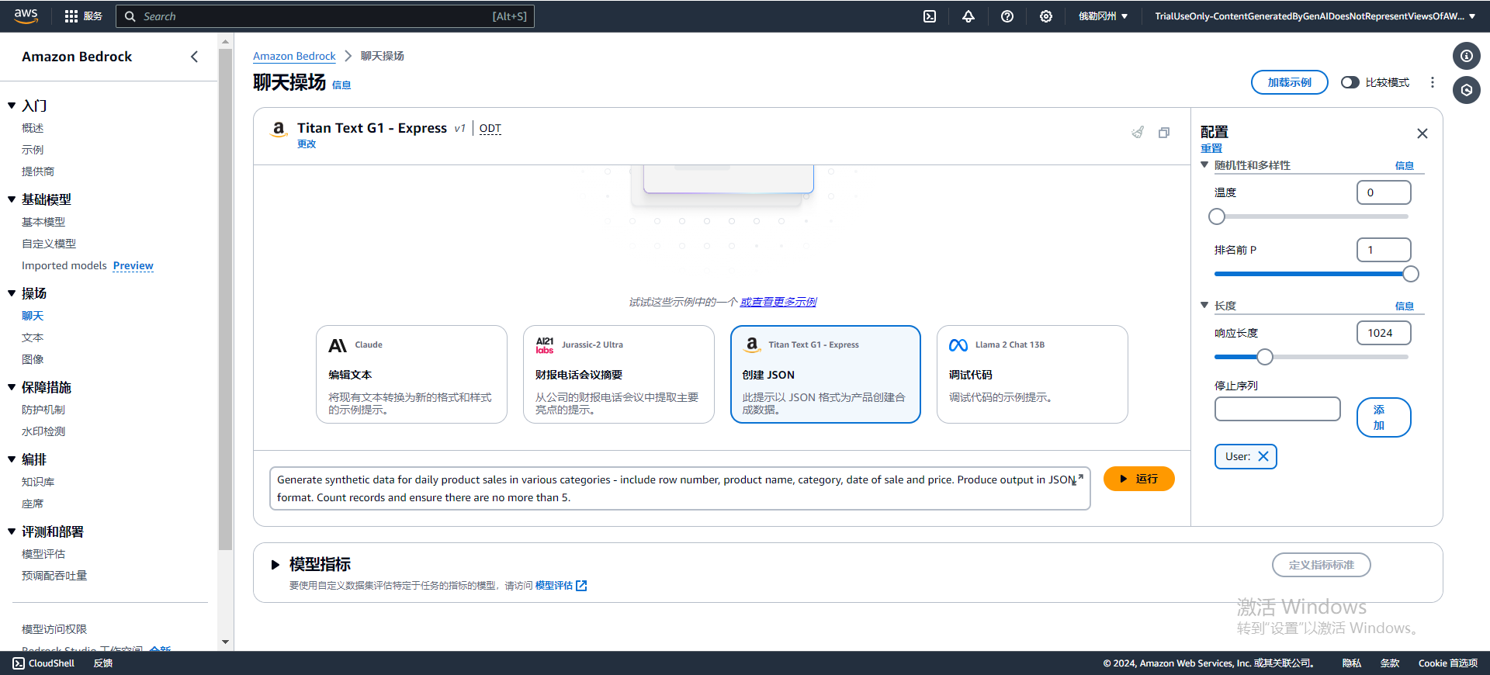
Task: Open the settings gear in top bar
Action: click(1046, 16)
